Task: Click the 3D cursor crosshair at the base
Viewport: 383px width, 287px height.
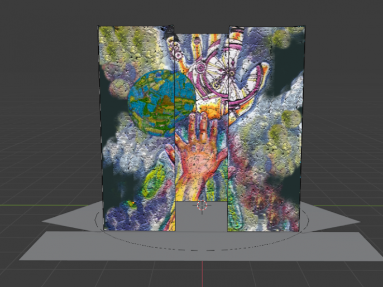Action: click(202, 205)
